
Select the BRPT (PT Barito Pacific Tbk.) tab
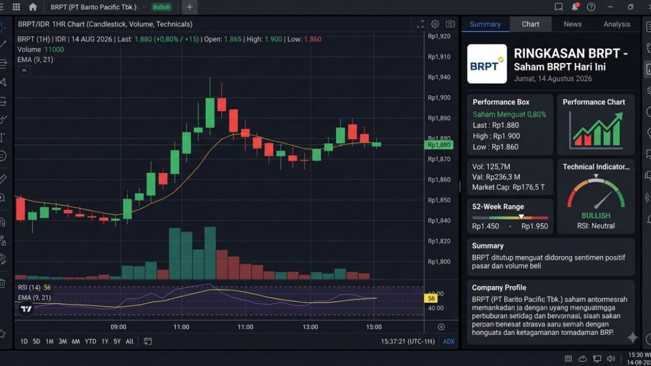coord(93,7)
